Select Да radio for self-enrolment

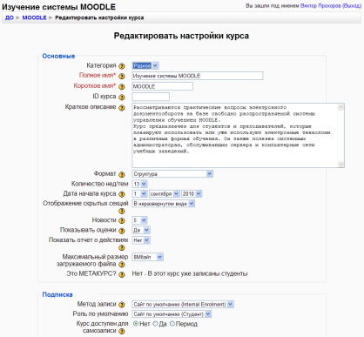155,324
